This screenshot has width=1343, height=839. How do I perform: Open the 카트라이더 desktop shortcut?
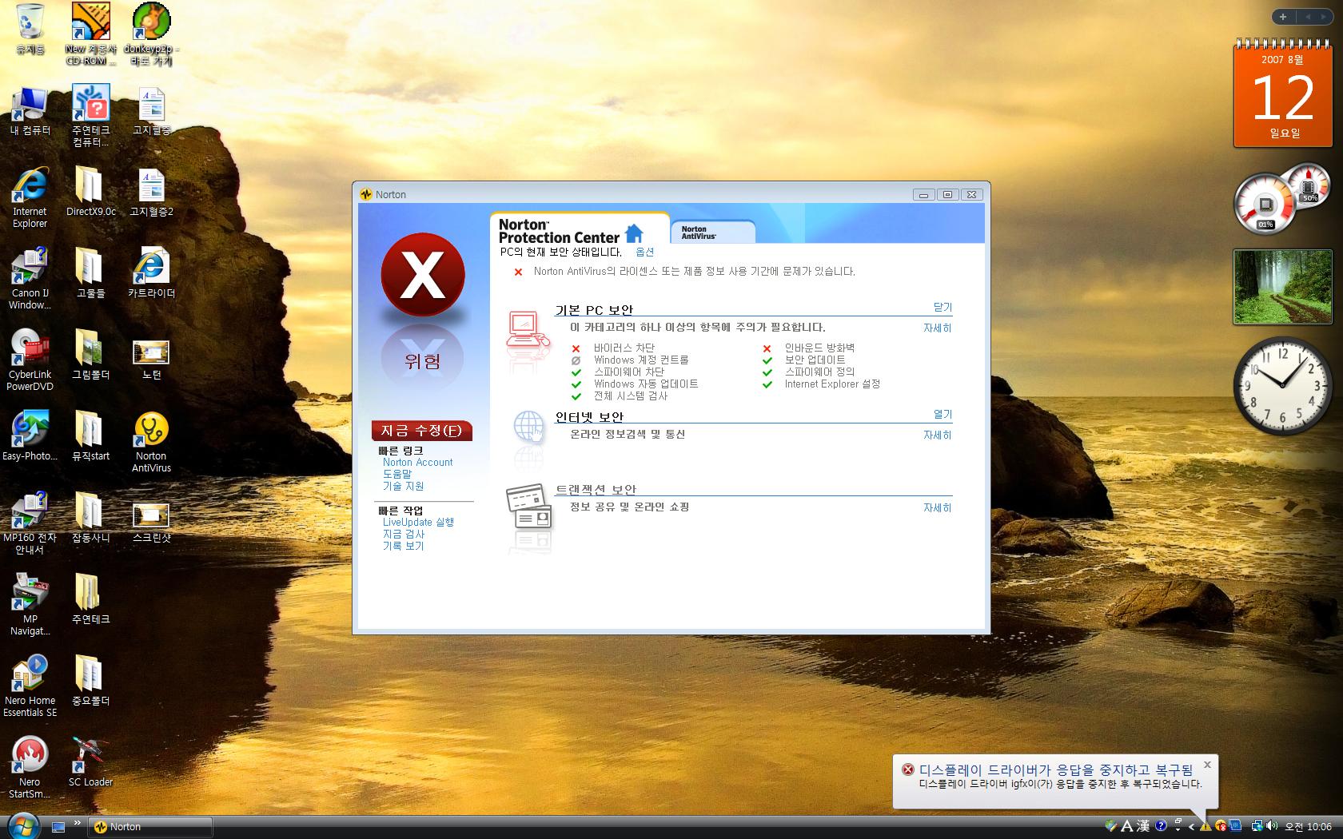click(x=151, y=273)
